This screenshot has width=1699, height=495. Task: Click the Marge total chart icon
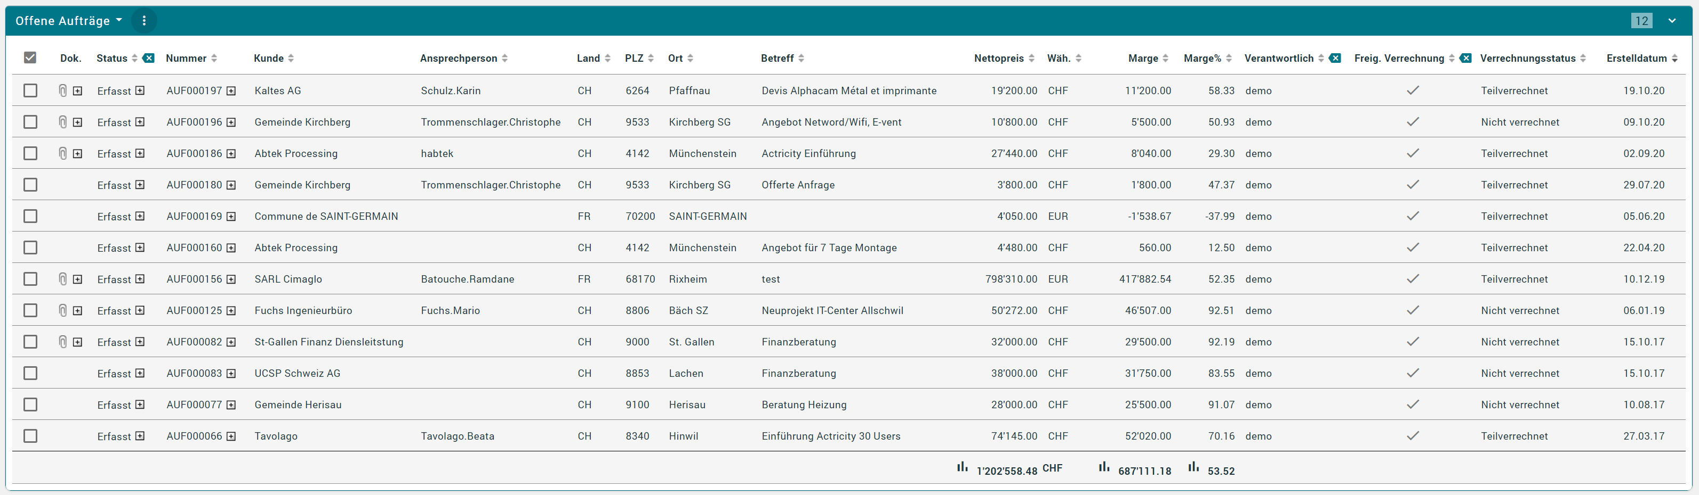coord(1103,467)
